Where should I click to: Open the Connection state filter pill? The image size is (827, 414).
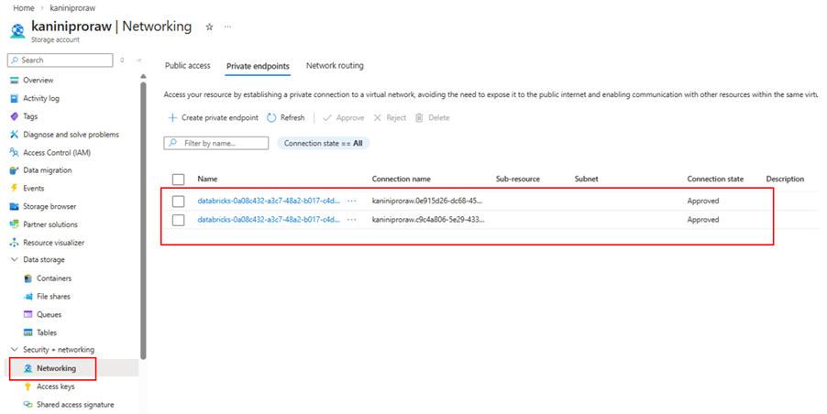[x=323, y=144]
